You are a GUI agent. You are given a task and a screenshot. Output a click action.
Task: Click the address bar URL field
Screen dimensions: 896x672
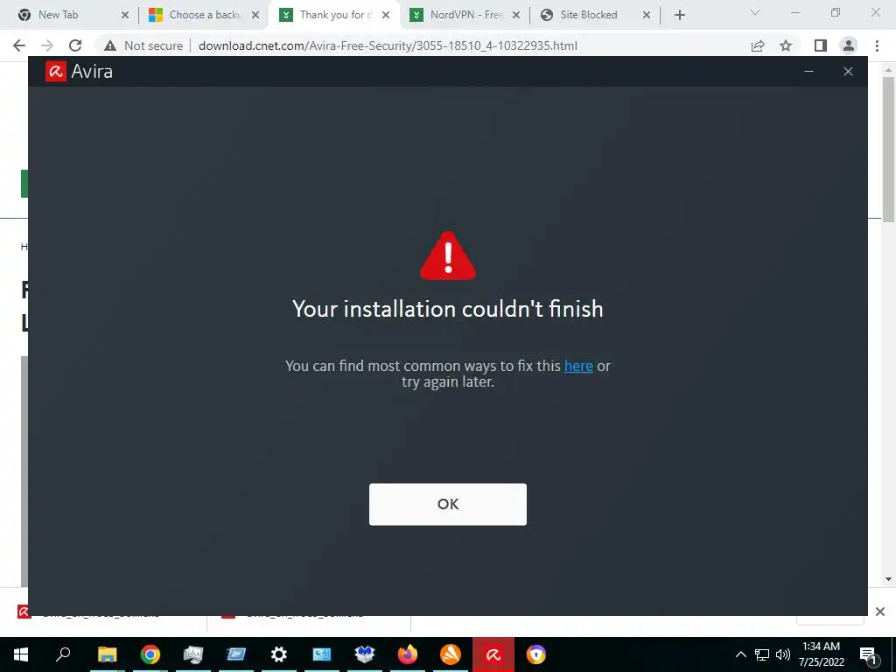469,45
